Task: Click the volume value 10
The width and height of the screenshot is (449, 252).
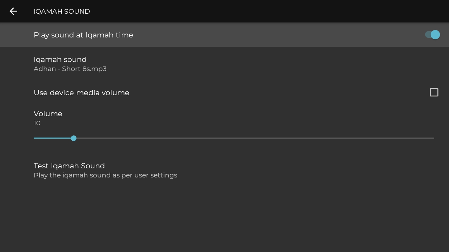Action: tap(37, 123)
